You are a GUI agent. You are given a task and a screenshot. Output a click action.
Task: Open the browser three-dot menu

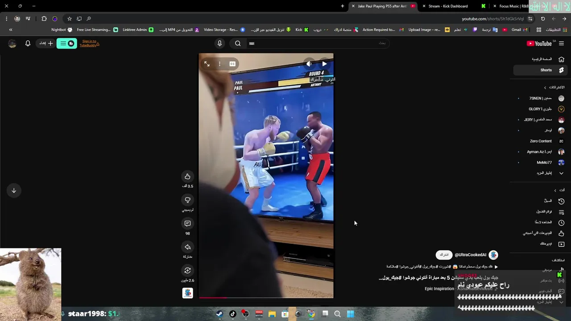pyautogui.click(x=6, y=19)
